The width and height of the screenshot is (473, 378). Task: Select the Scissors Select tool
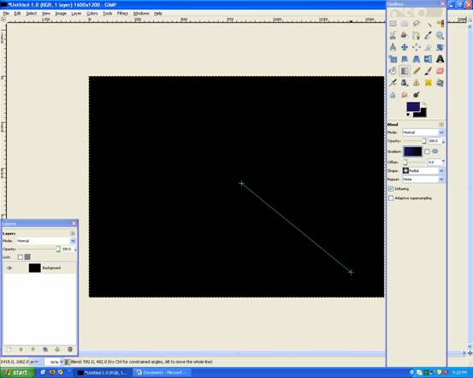click(393, 35)
